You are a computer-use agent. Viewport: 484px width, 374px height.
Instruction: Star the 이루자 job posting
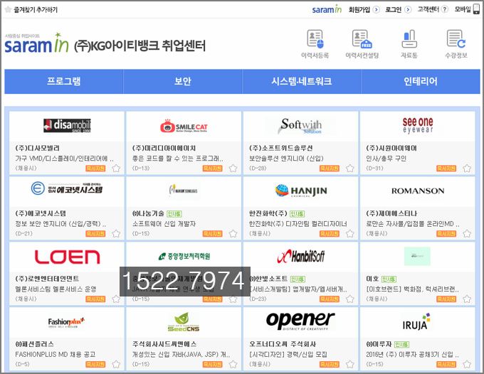coord(467,365)
